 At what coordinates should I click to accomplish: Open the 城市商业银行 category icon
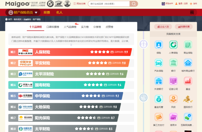188,63
